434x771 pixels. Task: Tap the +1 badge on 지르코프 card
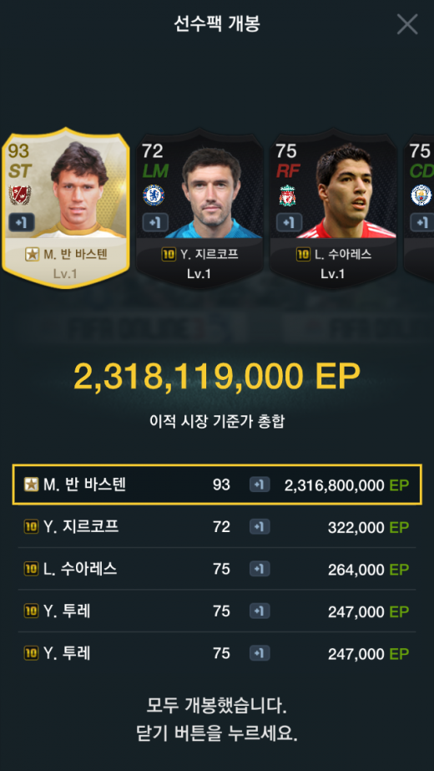(x=155, y=223)
